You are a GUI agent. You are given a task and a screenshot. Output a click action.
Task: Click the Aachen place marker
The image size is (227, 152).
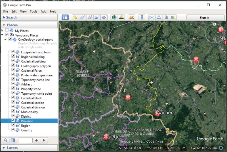pyautogui.click(x=157, y=113)
